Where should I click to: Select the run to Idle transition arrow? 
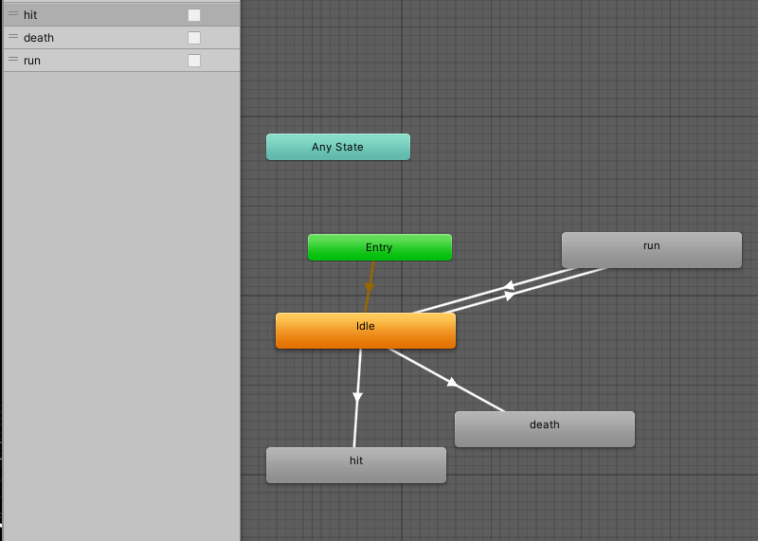(508, 285)
